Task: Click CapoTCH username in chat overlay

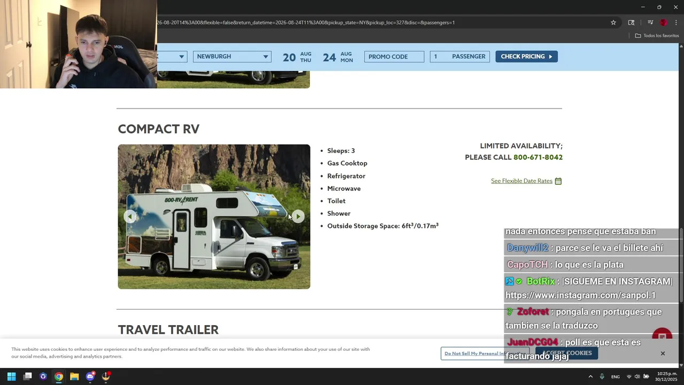Action: (x=527, y=265)
